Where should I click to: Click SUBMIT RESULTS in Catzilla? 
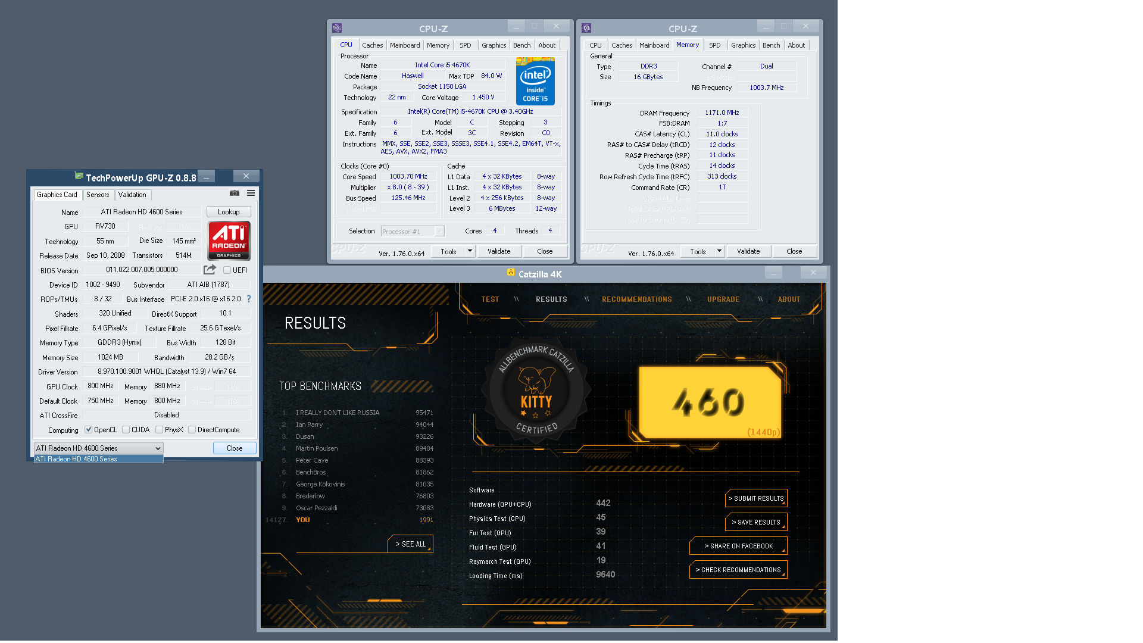[x=756, y=498]
